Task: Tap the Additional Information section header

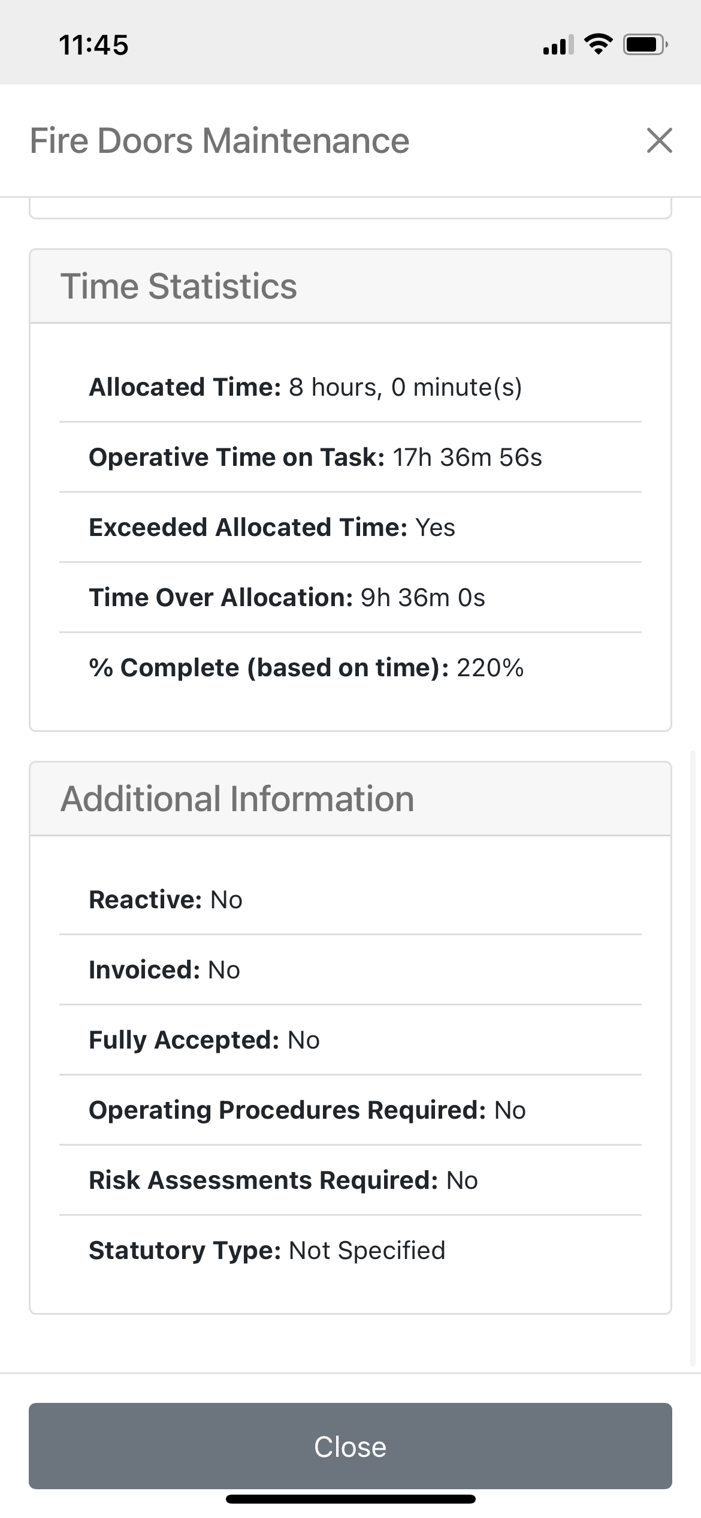Action: pos(238,798)
